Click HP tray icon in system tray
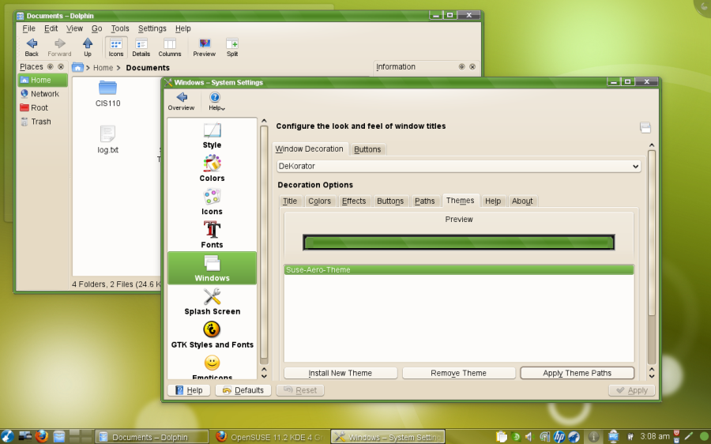 click(559, 437)
